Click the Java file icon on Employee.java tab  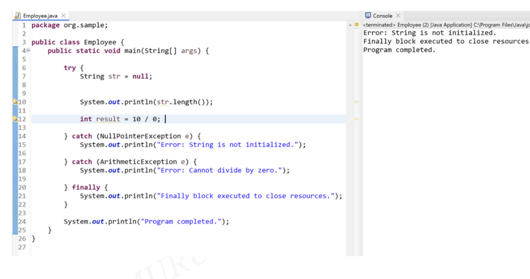[x=18, y=16]
